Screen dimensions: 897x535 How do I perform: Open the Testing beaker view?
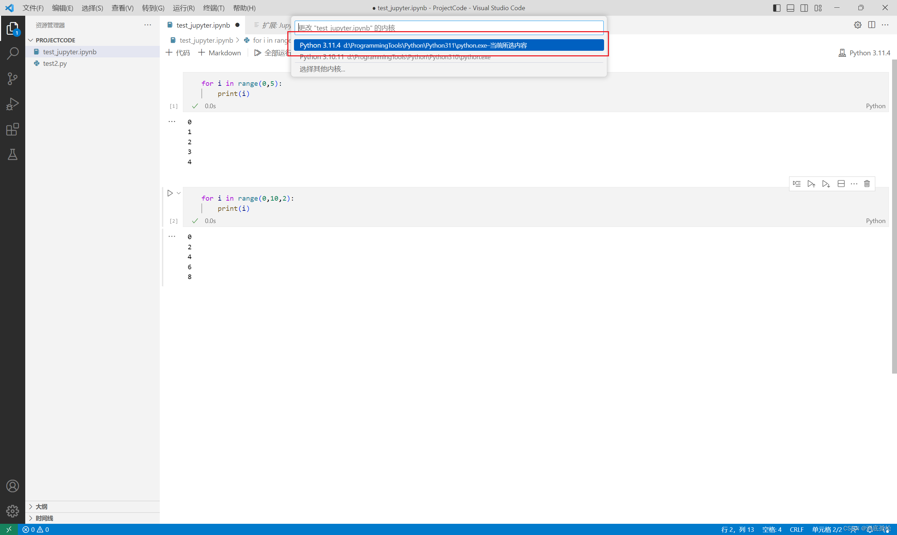(x=13, y=154)
